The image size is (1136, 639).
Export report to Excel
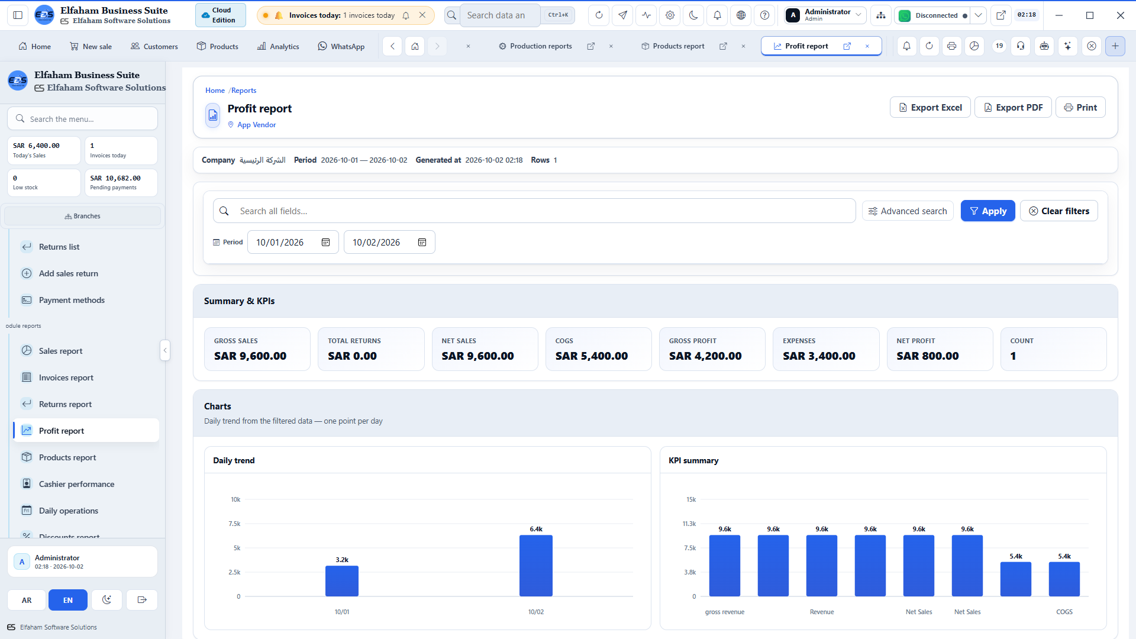930,108
